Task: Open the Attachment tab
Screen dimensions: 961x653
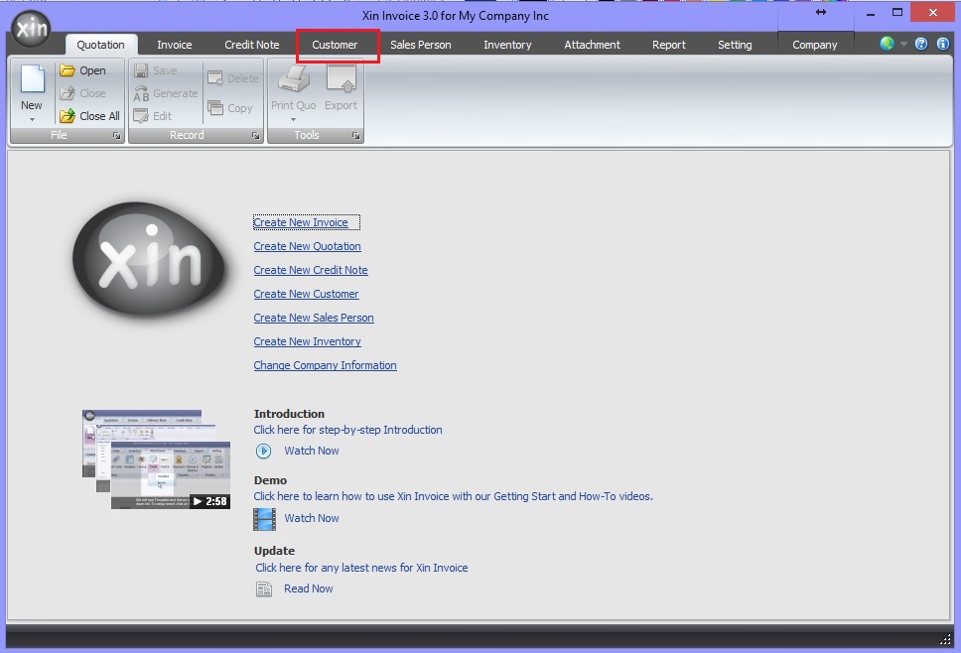Action: pyautogui.click(x=592, y=45)
